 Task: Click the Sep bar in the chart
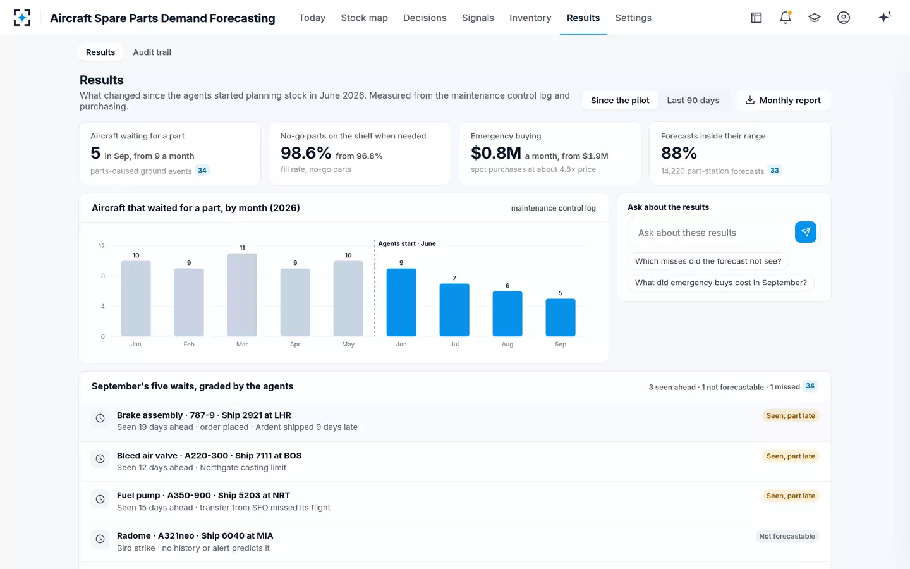(x=561, y=317)
